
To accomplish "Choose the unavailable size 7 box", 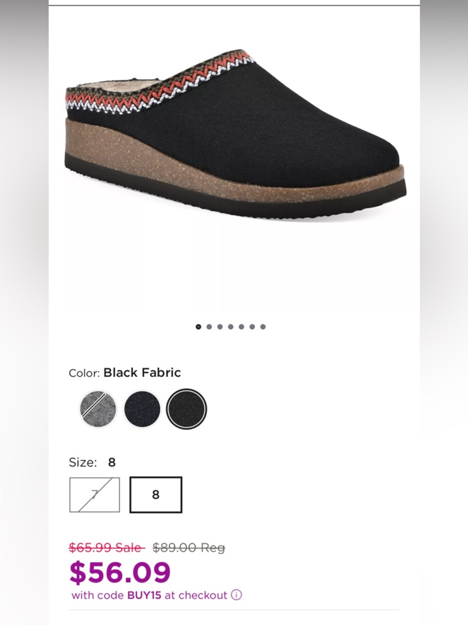I will [x=95, y=495].
